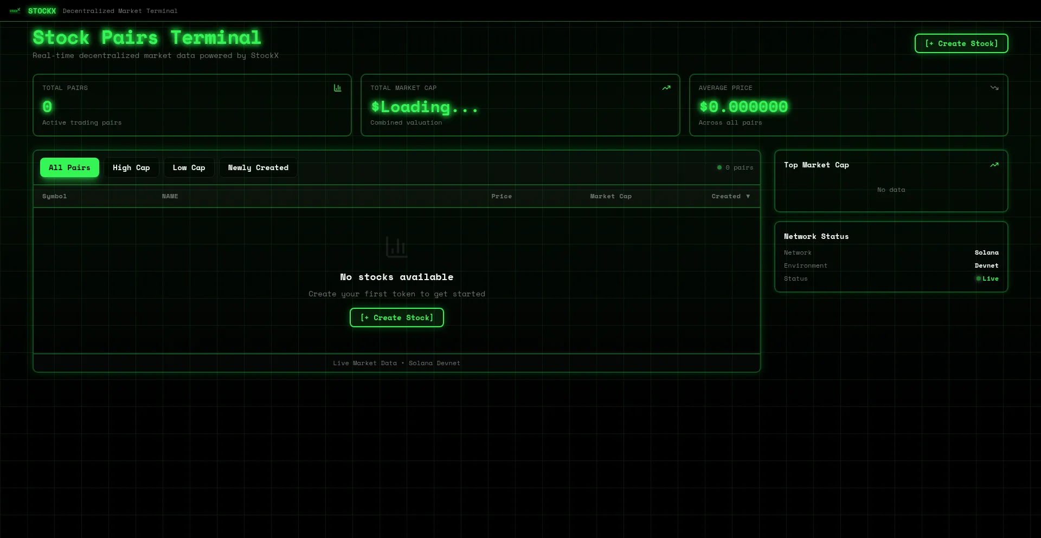Sort table by Market Cap column
The width and height of the screenshot is (1041, 538).
tap(611, 196)
